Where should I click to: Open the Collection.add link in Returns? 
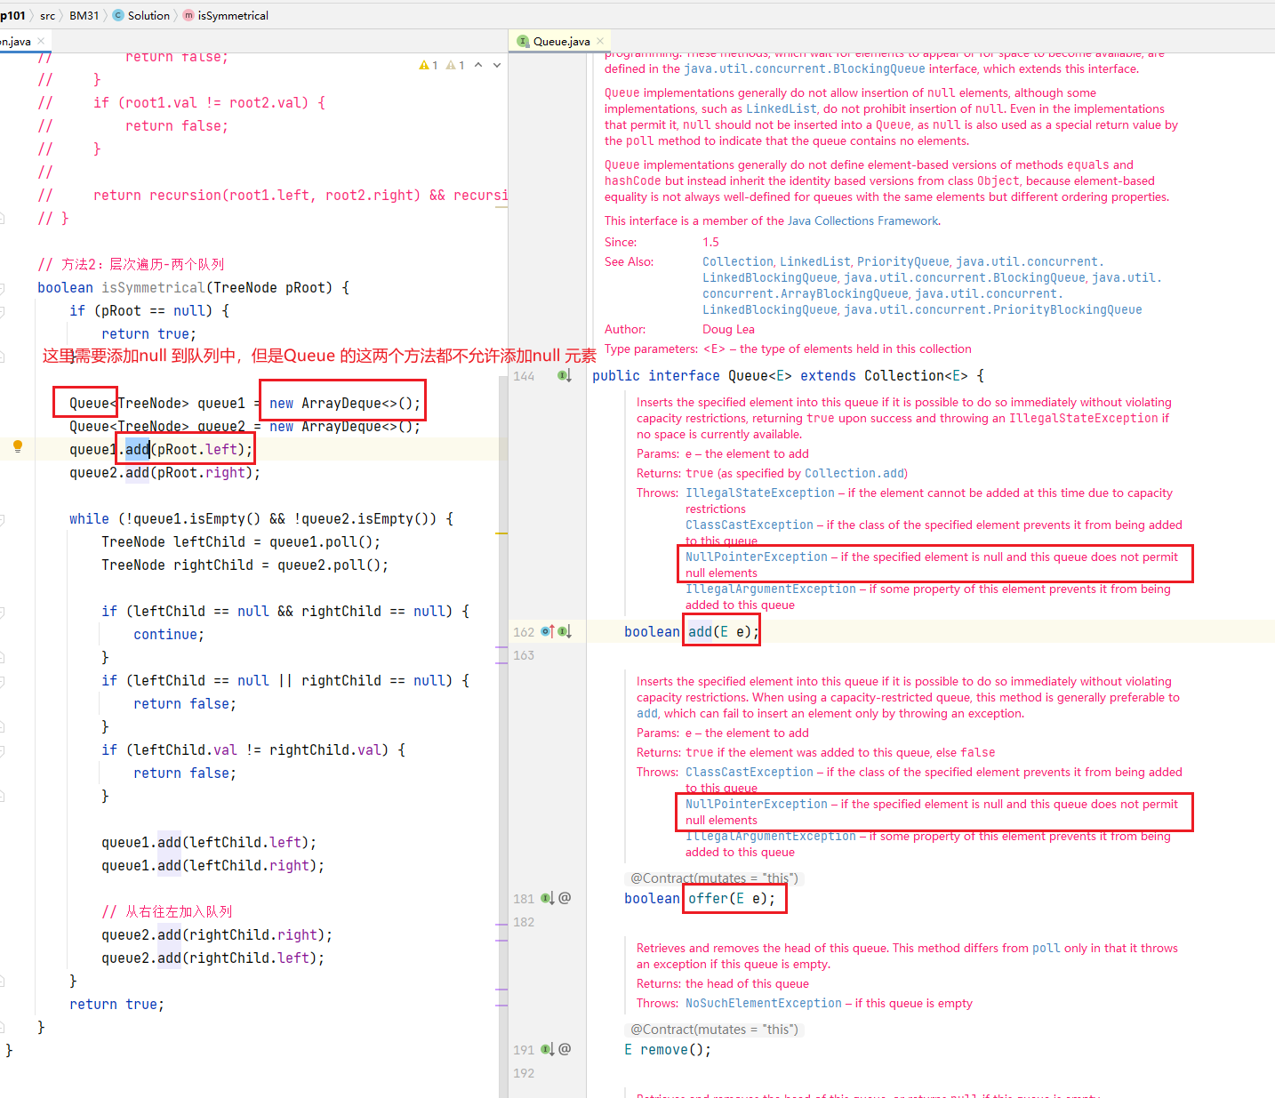(854, 473)
